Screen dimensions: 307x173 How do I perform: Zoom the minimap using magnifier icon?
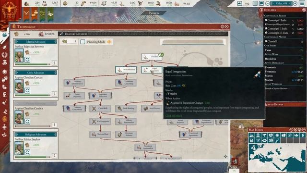pos(291,130)
